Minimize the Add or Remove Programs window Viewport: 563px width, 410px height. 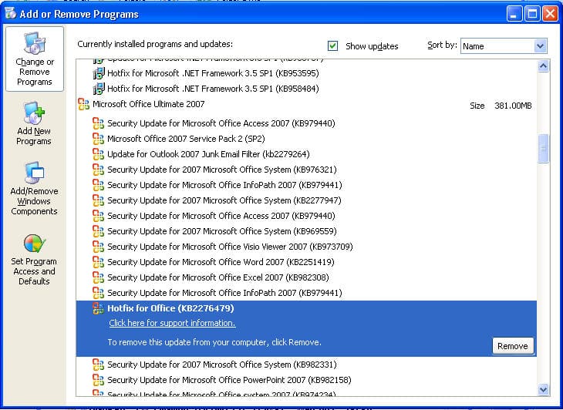click(514, 14)
